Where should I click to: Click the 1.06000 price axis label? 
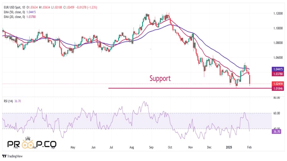(279, 58)
